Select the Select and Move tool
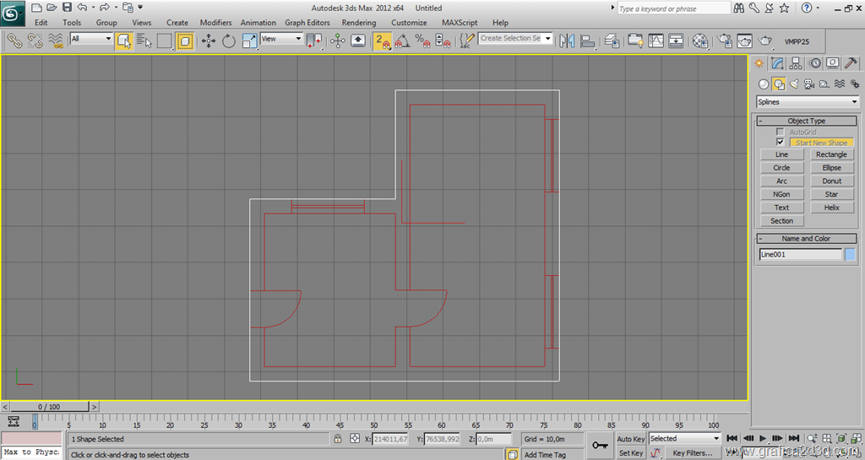Viewport: 865px width, 460px height. 208,41
